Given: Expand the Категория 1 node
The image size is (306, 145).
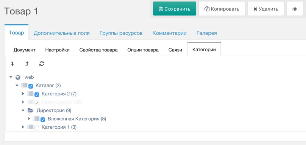Looking at the screenshot, I should 23,127.
